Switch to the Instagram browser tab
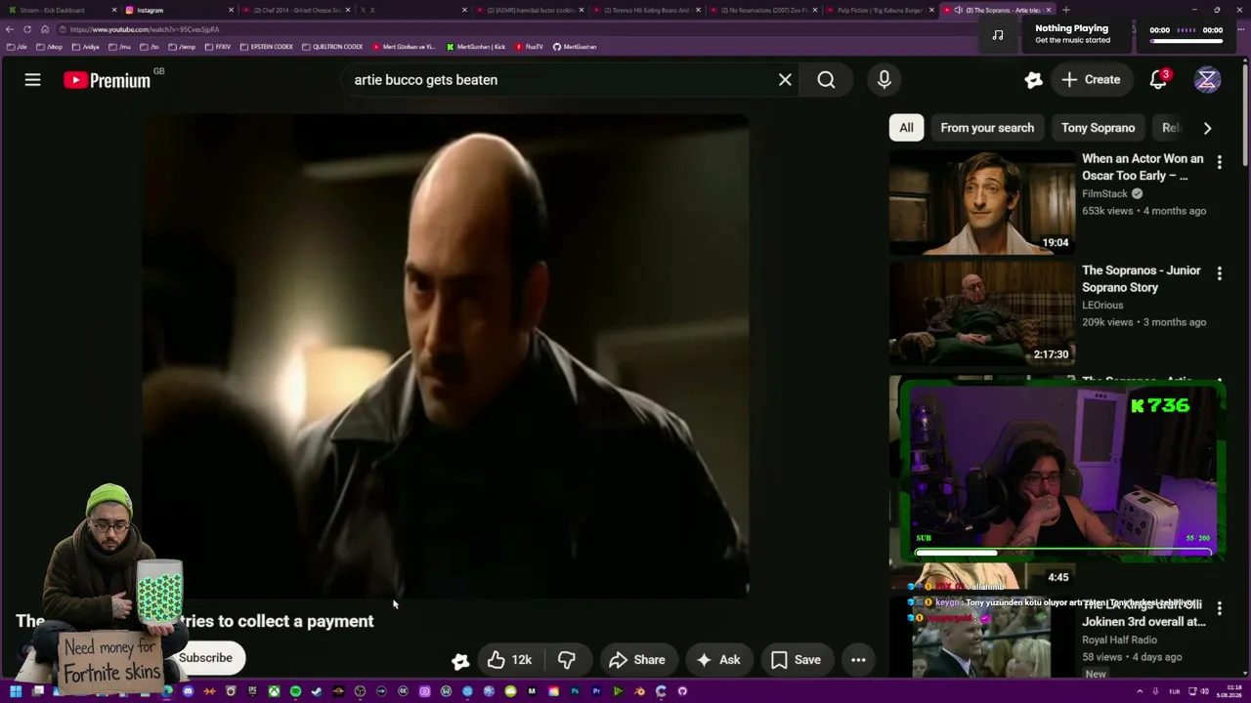Viewport: 1251px width, 703px height. click(179, 10)
